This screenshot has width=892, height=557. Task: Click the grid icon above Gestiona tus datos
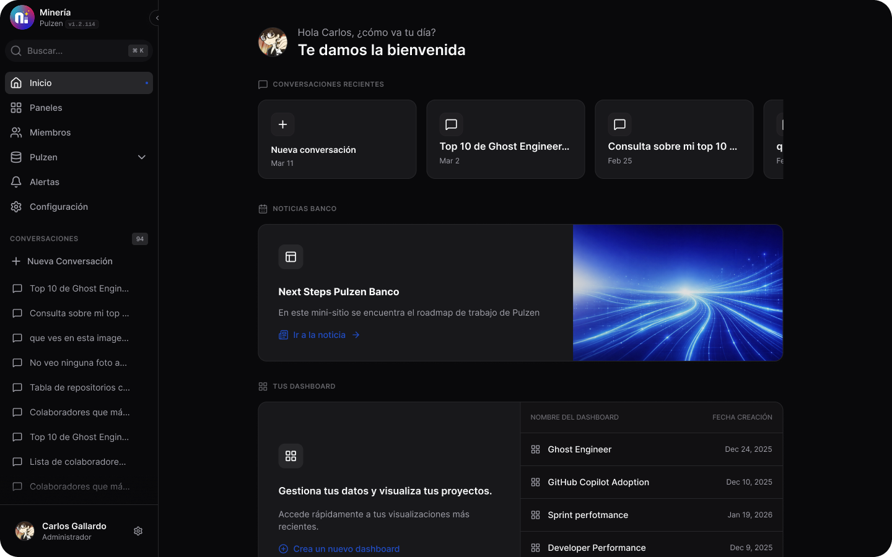pyautogui.click(x=291, y=456)
